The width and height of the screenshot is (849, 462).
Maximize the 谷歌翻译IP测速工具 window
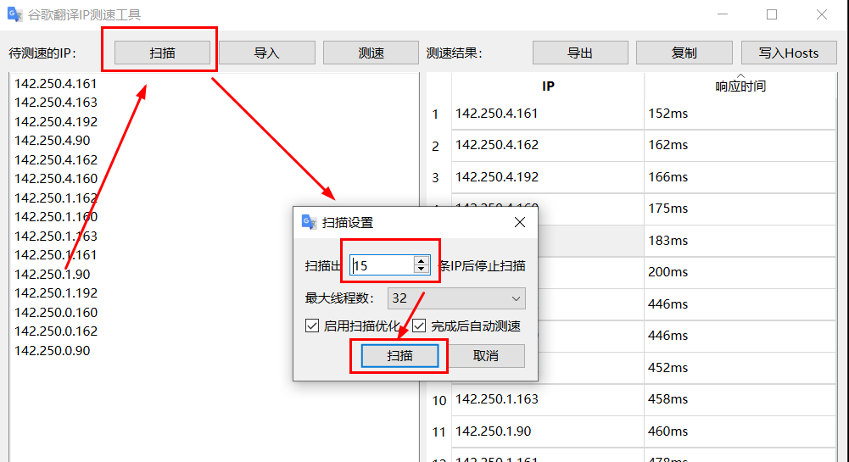(x=772, y=14)
